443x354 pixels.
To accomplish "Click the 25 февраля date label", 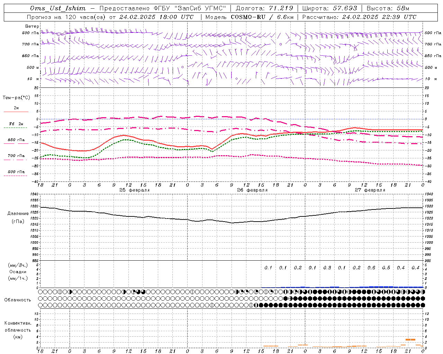I will (x=135, y=190).
